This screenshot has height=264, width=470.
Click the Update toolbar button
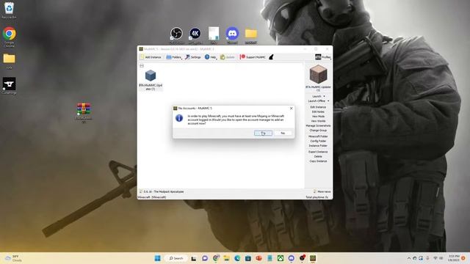pos(228,57)
